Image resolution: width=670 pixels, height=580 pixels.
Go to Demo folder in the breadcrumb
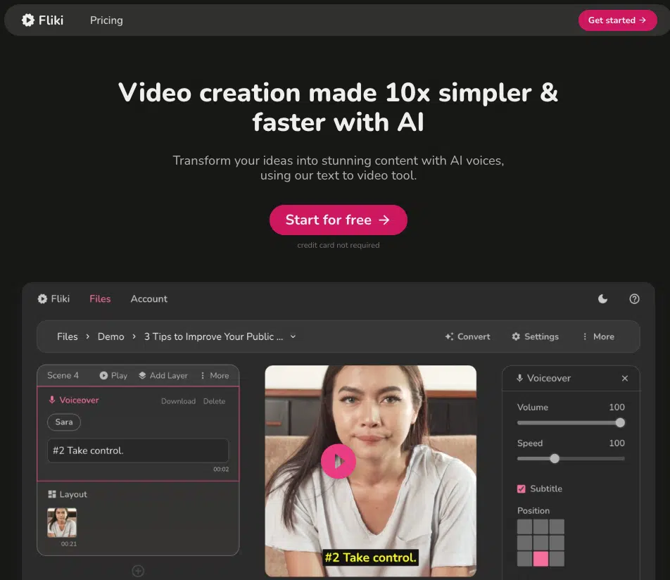click(x=110, y=336)
